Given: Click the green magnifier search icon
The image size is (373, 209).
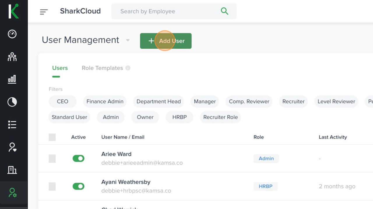Looking at the screenshot, I should [224, 11].
